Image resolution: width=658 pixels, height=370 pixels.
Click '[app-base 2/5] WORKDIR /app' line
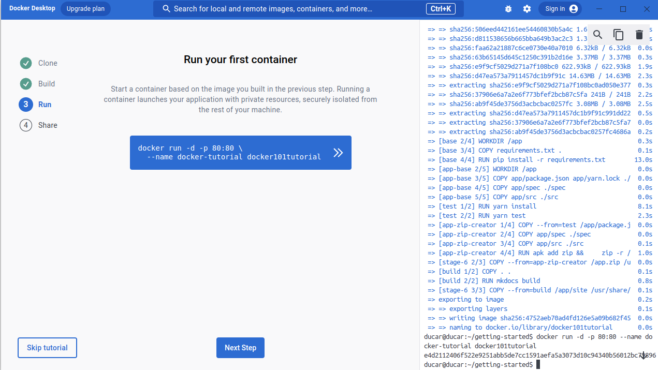pos(540,169)
